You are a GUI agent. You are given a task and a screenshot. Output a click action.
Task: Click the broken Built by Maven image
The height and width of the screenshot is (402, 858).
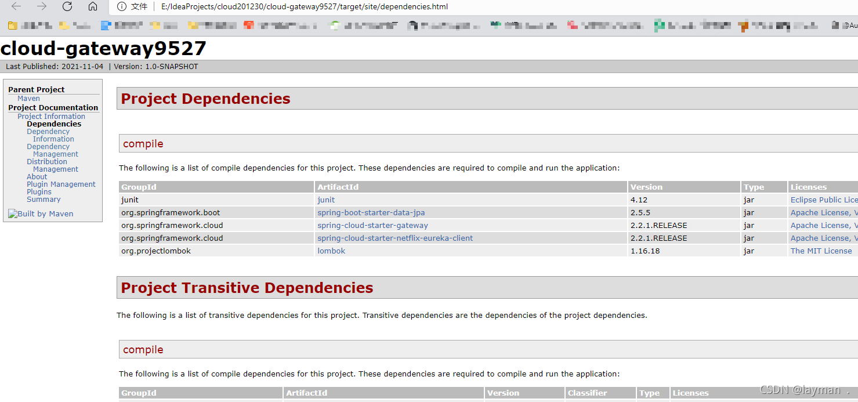(x=41, y=213)
